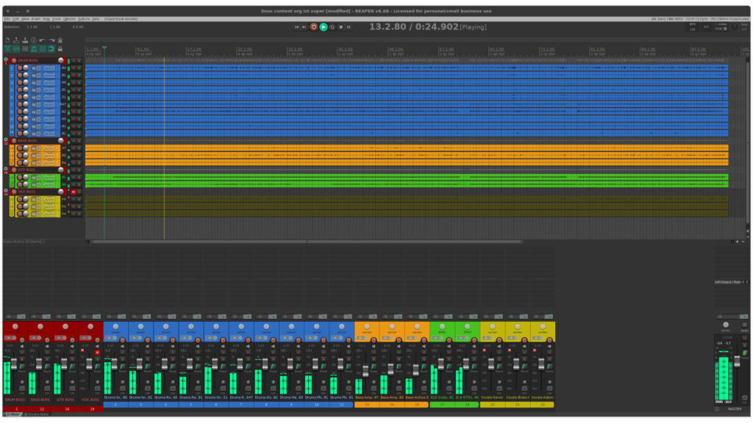Open the Track menu
The width and height of the screenshot is (753, 423).
pyautogui.click(x=57, y=19)
